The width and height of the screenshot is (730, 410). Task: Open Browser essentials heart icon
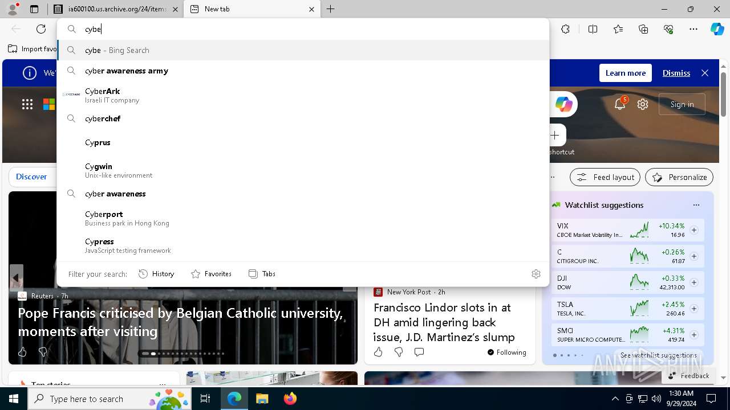(668, 29)
